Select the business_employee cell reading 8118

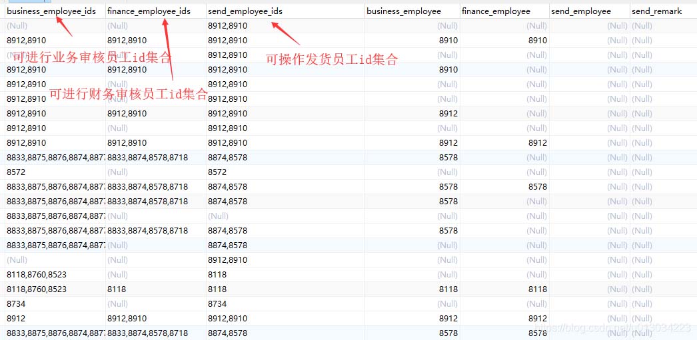412,289
